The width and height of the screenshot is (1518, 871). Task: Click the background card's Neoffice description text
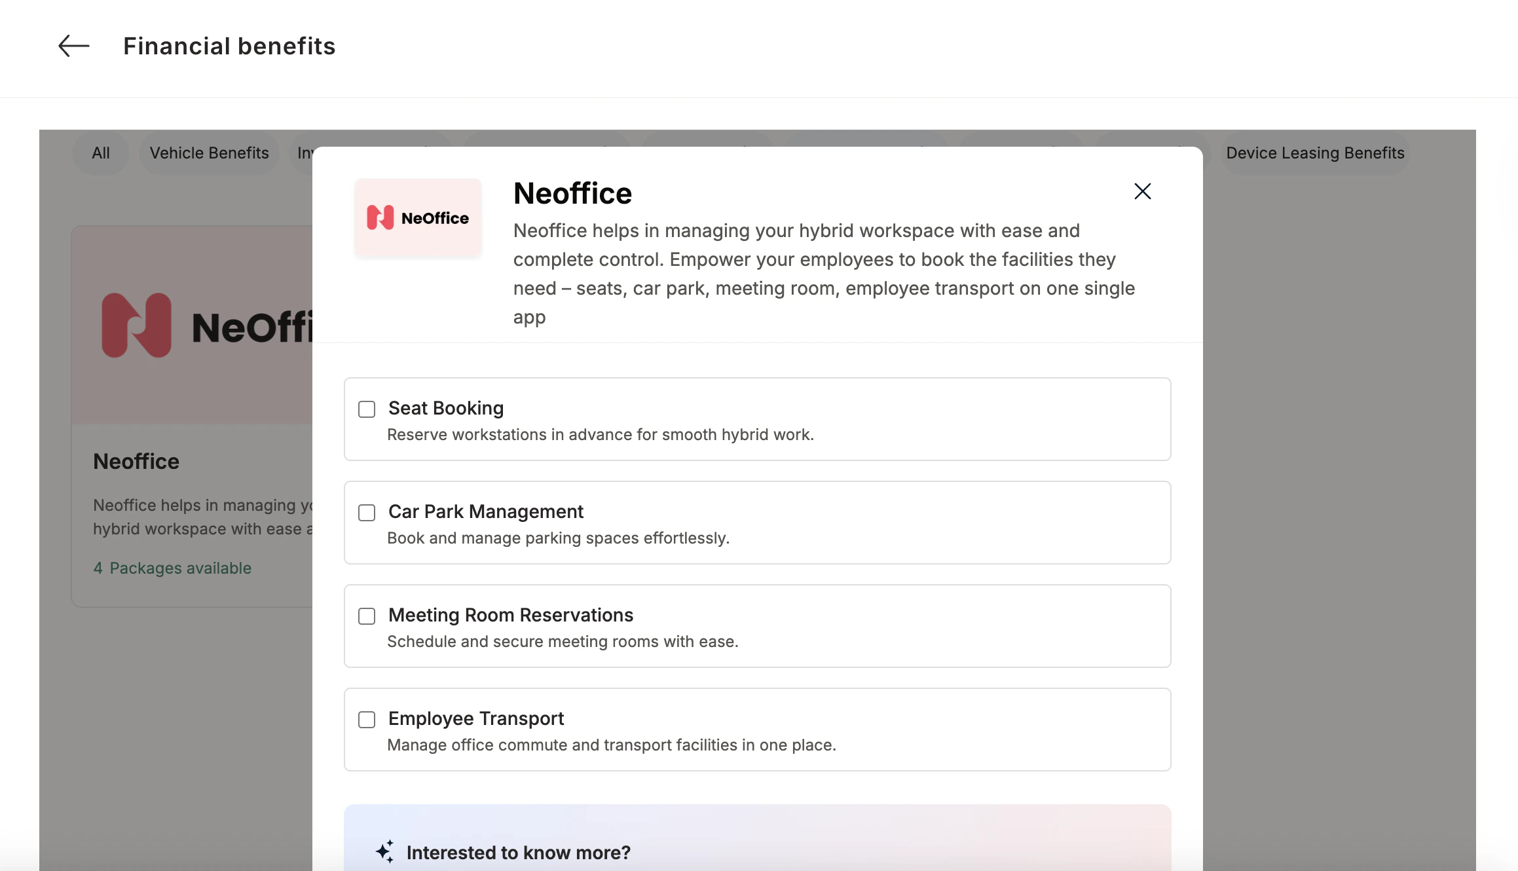click(203, 517)
